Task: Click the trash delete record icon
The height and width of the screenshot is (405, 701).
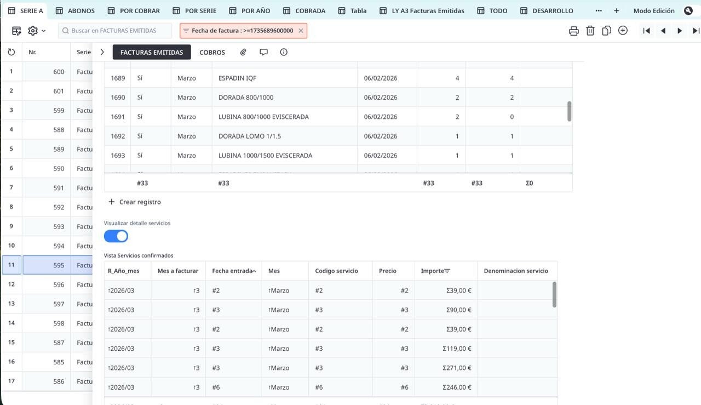Action: tap(590, 31)
